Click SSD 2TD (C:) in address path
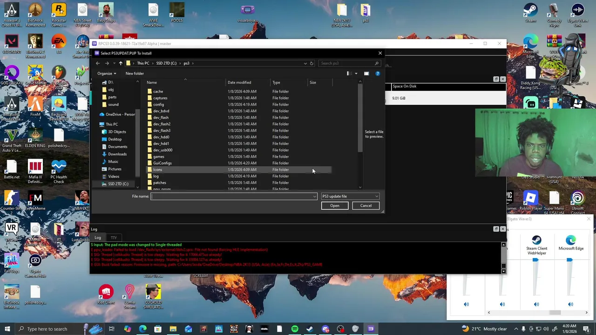This screenshot has height=335, width=596. (166, 63)
